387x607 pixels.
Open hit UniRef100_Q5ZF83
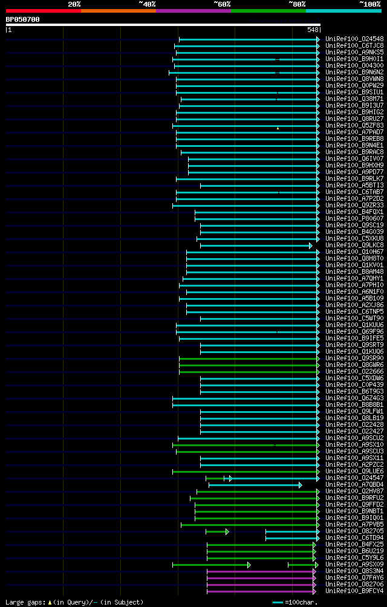(x=354, y=125)
